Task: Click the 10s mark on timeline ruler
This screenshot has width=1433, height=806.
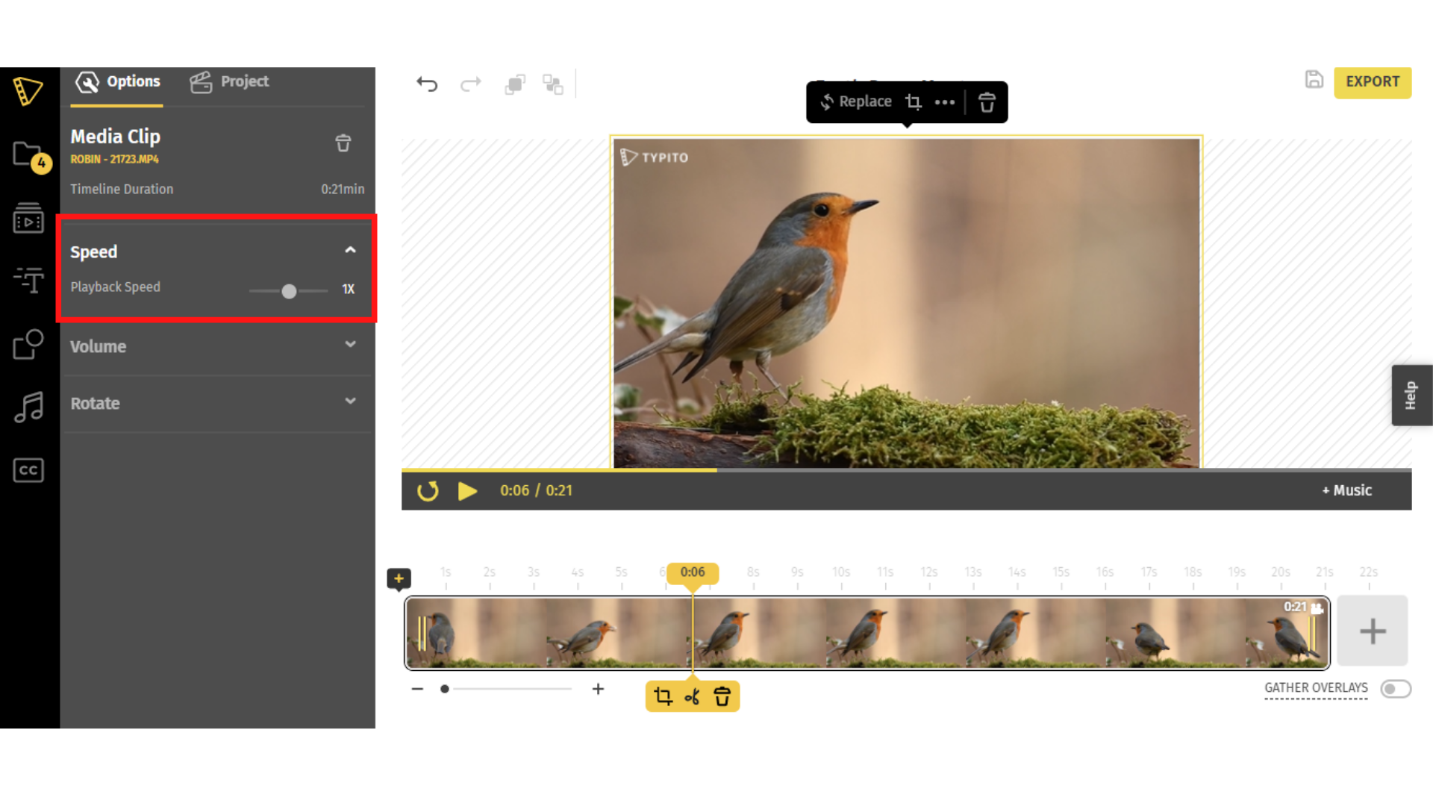Action: [x=841, y=572]
